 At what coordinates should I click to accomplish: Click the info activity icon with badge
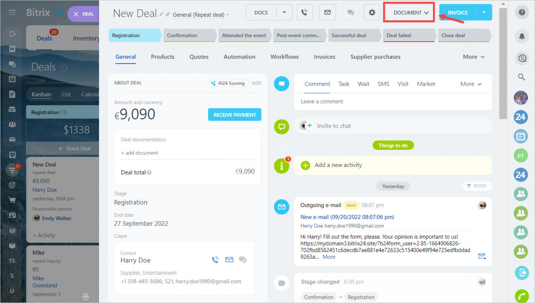(281, 166)
